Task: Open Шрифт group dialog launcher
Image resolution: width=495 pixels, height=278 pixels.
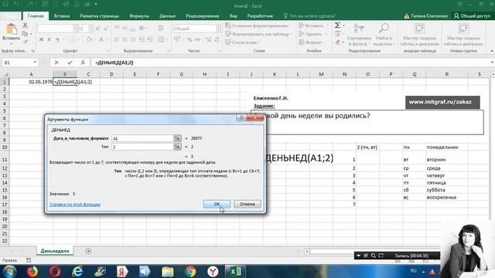Action: click(108, 51)
